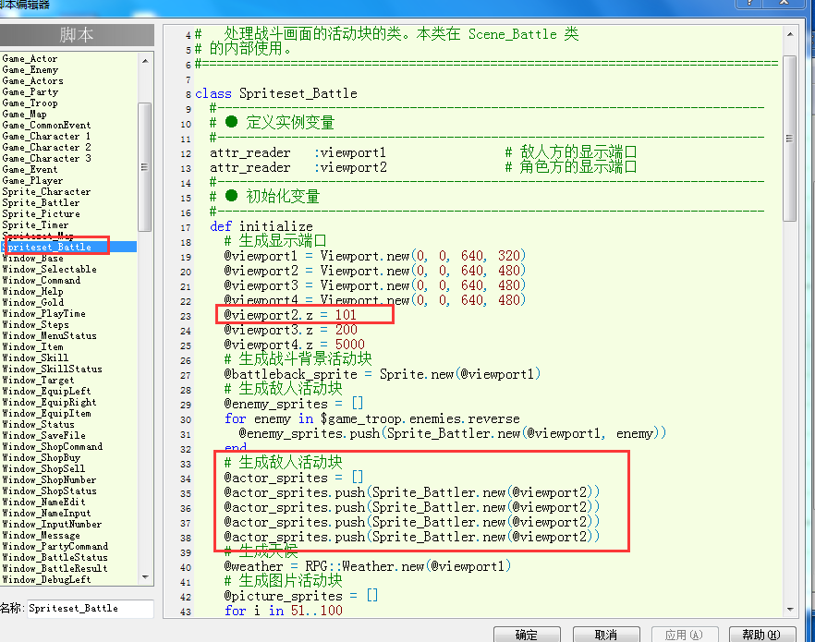Image resolution: width=815 pixels, height=642 pixels.
Task: Select the Game_Actor script
Action: pos(30,59)
